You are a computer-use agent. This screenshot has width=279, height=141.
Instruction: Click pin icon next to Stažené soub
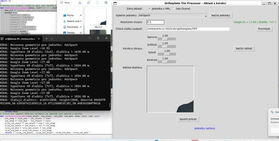click(x=81, y=21)
